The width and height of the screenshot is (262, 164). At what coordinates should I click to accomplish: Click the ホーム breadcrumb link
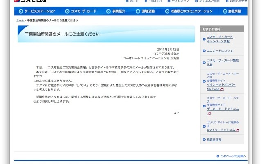(x=20, y=20)
